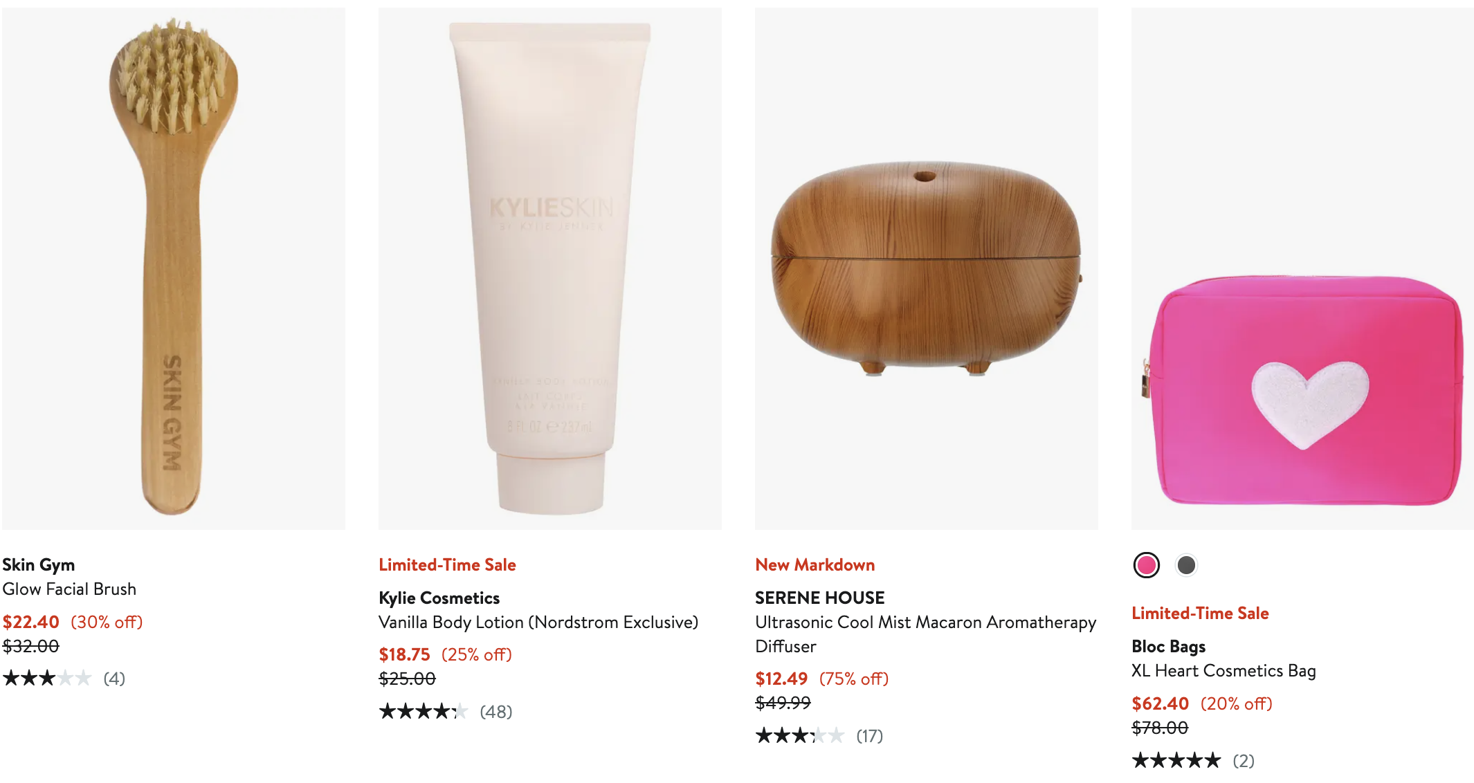Screen dimensions: 1474x783
Task: Click the XL Heart Cosmetics Bag title
Action: [1223, 671]
